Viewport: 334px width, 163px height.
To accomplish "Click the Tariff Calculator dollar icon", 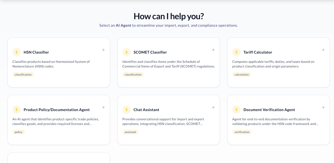I will coord(237,52).
